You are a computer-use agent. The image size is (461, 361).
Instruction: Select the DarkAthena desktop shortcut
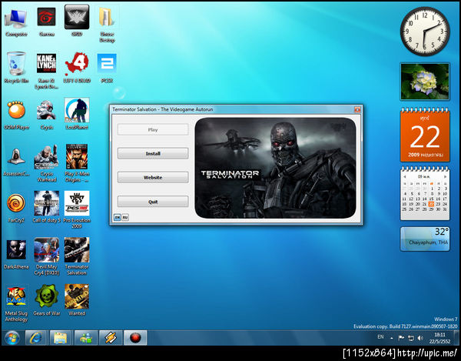point(16,254)
